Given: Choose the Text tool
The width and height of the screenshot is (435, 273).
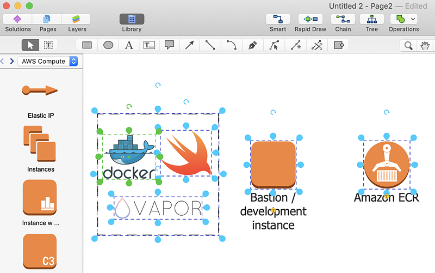Looking at the screenshot, I should 129,45.
